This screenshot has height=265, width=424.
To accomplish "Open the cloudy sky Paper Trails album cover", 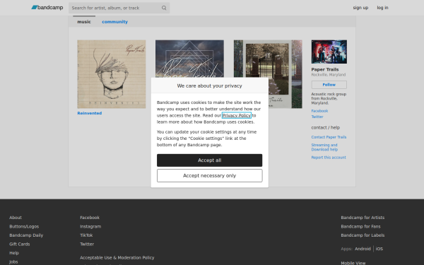I will pyautogui.click(x=189, y=59).
